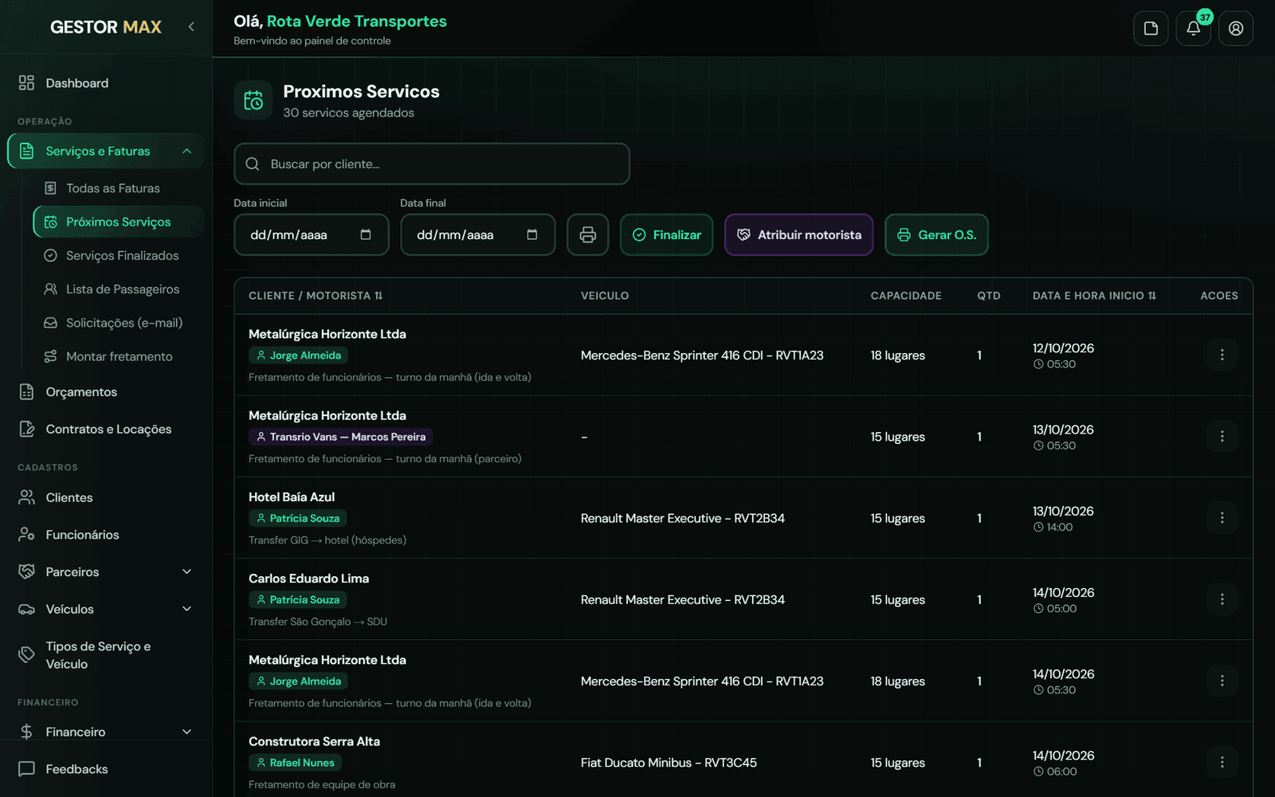Open the calendar picker in Data final
1275x797 pixels.
[x=532, y=234]
